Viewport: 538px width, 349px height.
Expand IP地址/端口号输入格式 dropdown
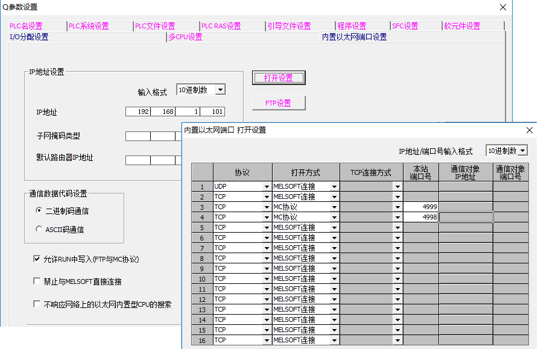(x=522, y=151)
